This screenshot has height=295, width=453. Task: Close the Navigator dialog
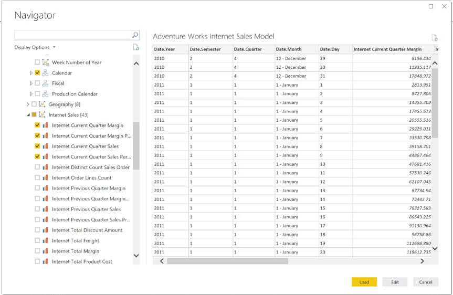[444, 6]
